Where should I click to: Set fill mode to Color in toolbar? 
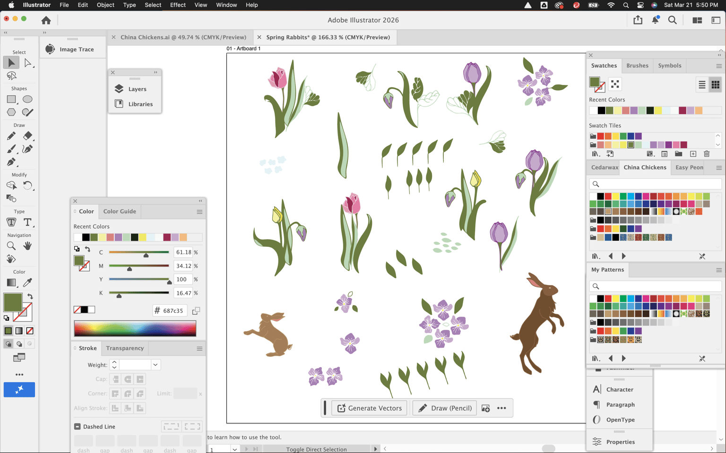click(8, 331)
